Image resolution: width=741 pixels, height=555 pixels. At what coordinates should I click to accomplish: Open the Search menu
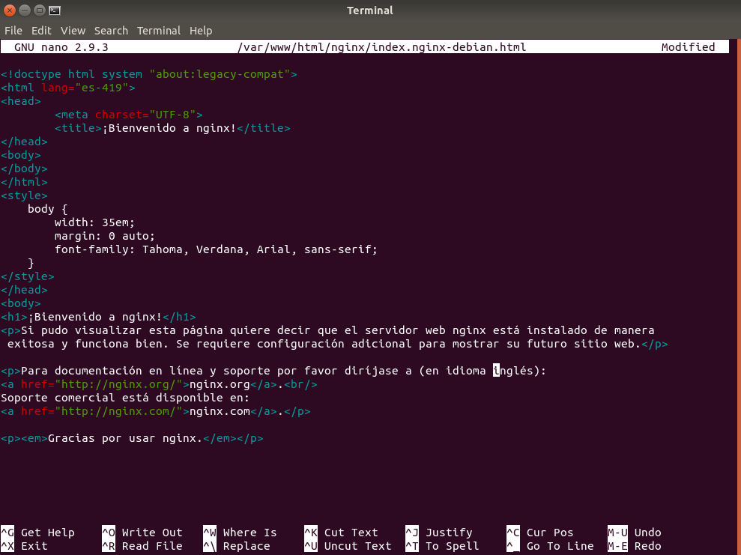(111, 31)
